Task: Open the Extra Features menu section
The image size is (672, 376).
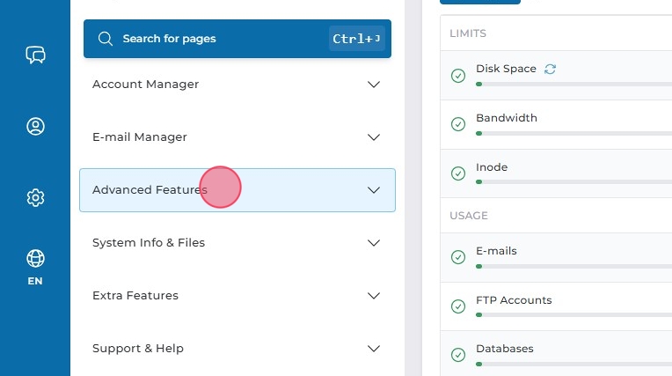Action: [135, 296]
